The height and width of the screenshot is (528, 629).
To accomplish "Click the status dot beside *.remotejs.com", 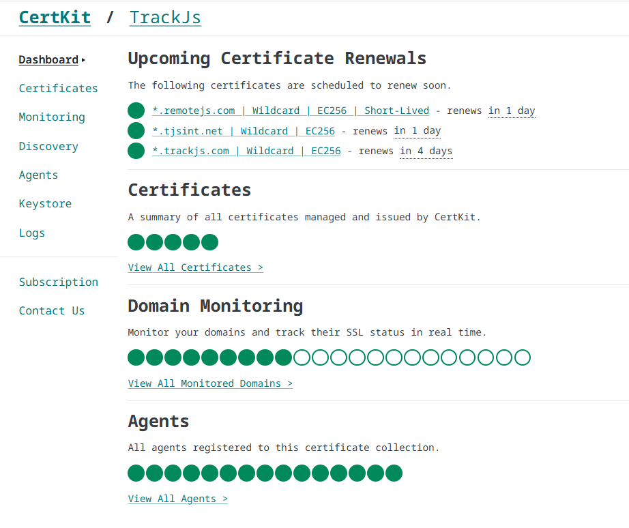I will pos(136,111).
